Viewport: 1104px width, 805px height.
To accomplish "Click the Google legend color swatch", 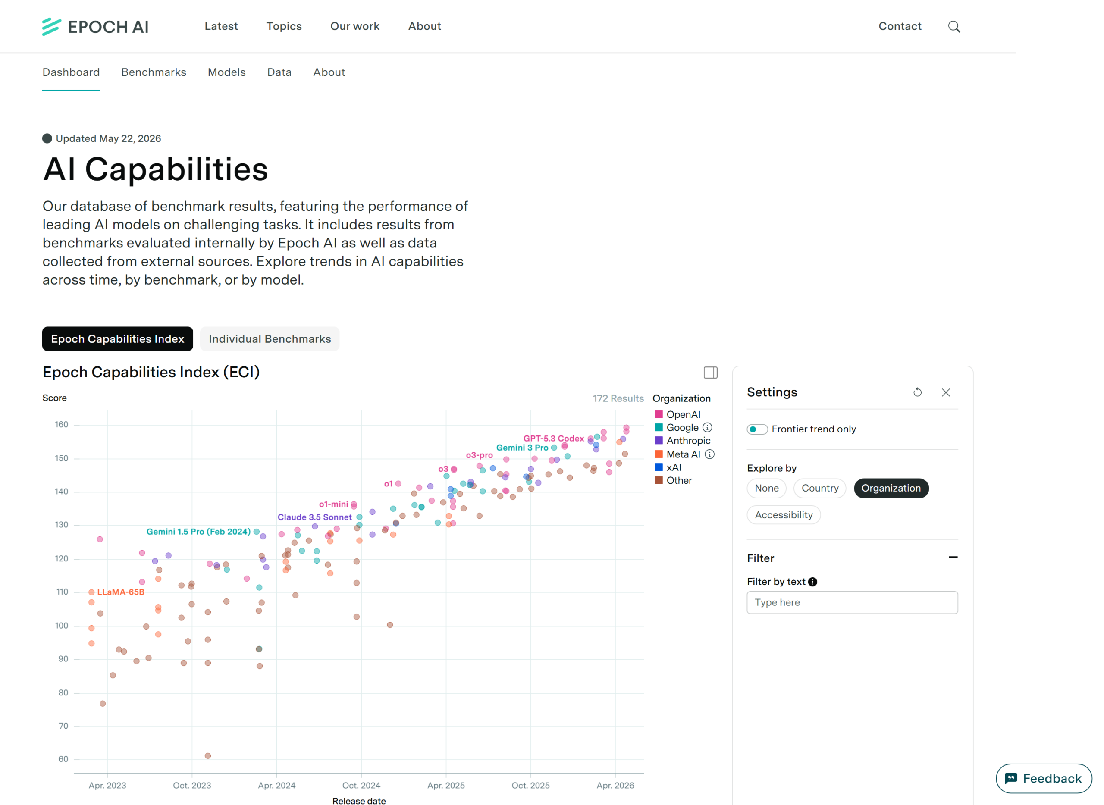I will pos(659,427).
